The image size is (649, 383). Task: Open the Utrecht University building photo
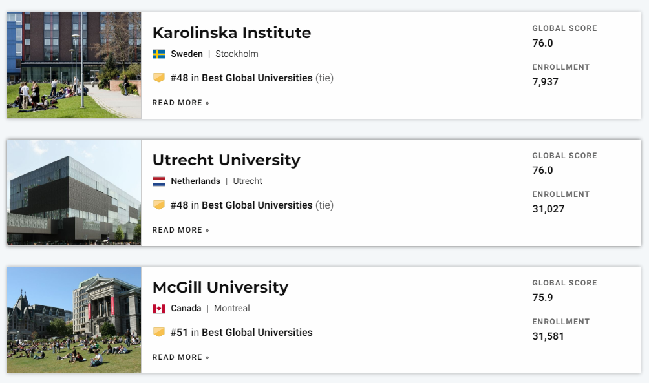[x=74, y=192]
